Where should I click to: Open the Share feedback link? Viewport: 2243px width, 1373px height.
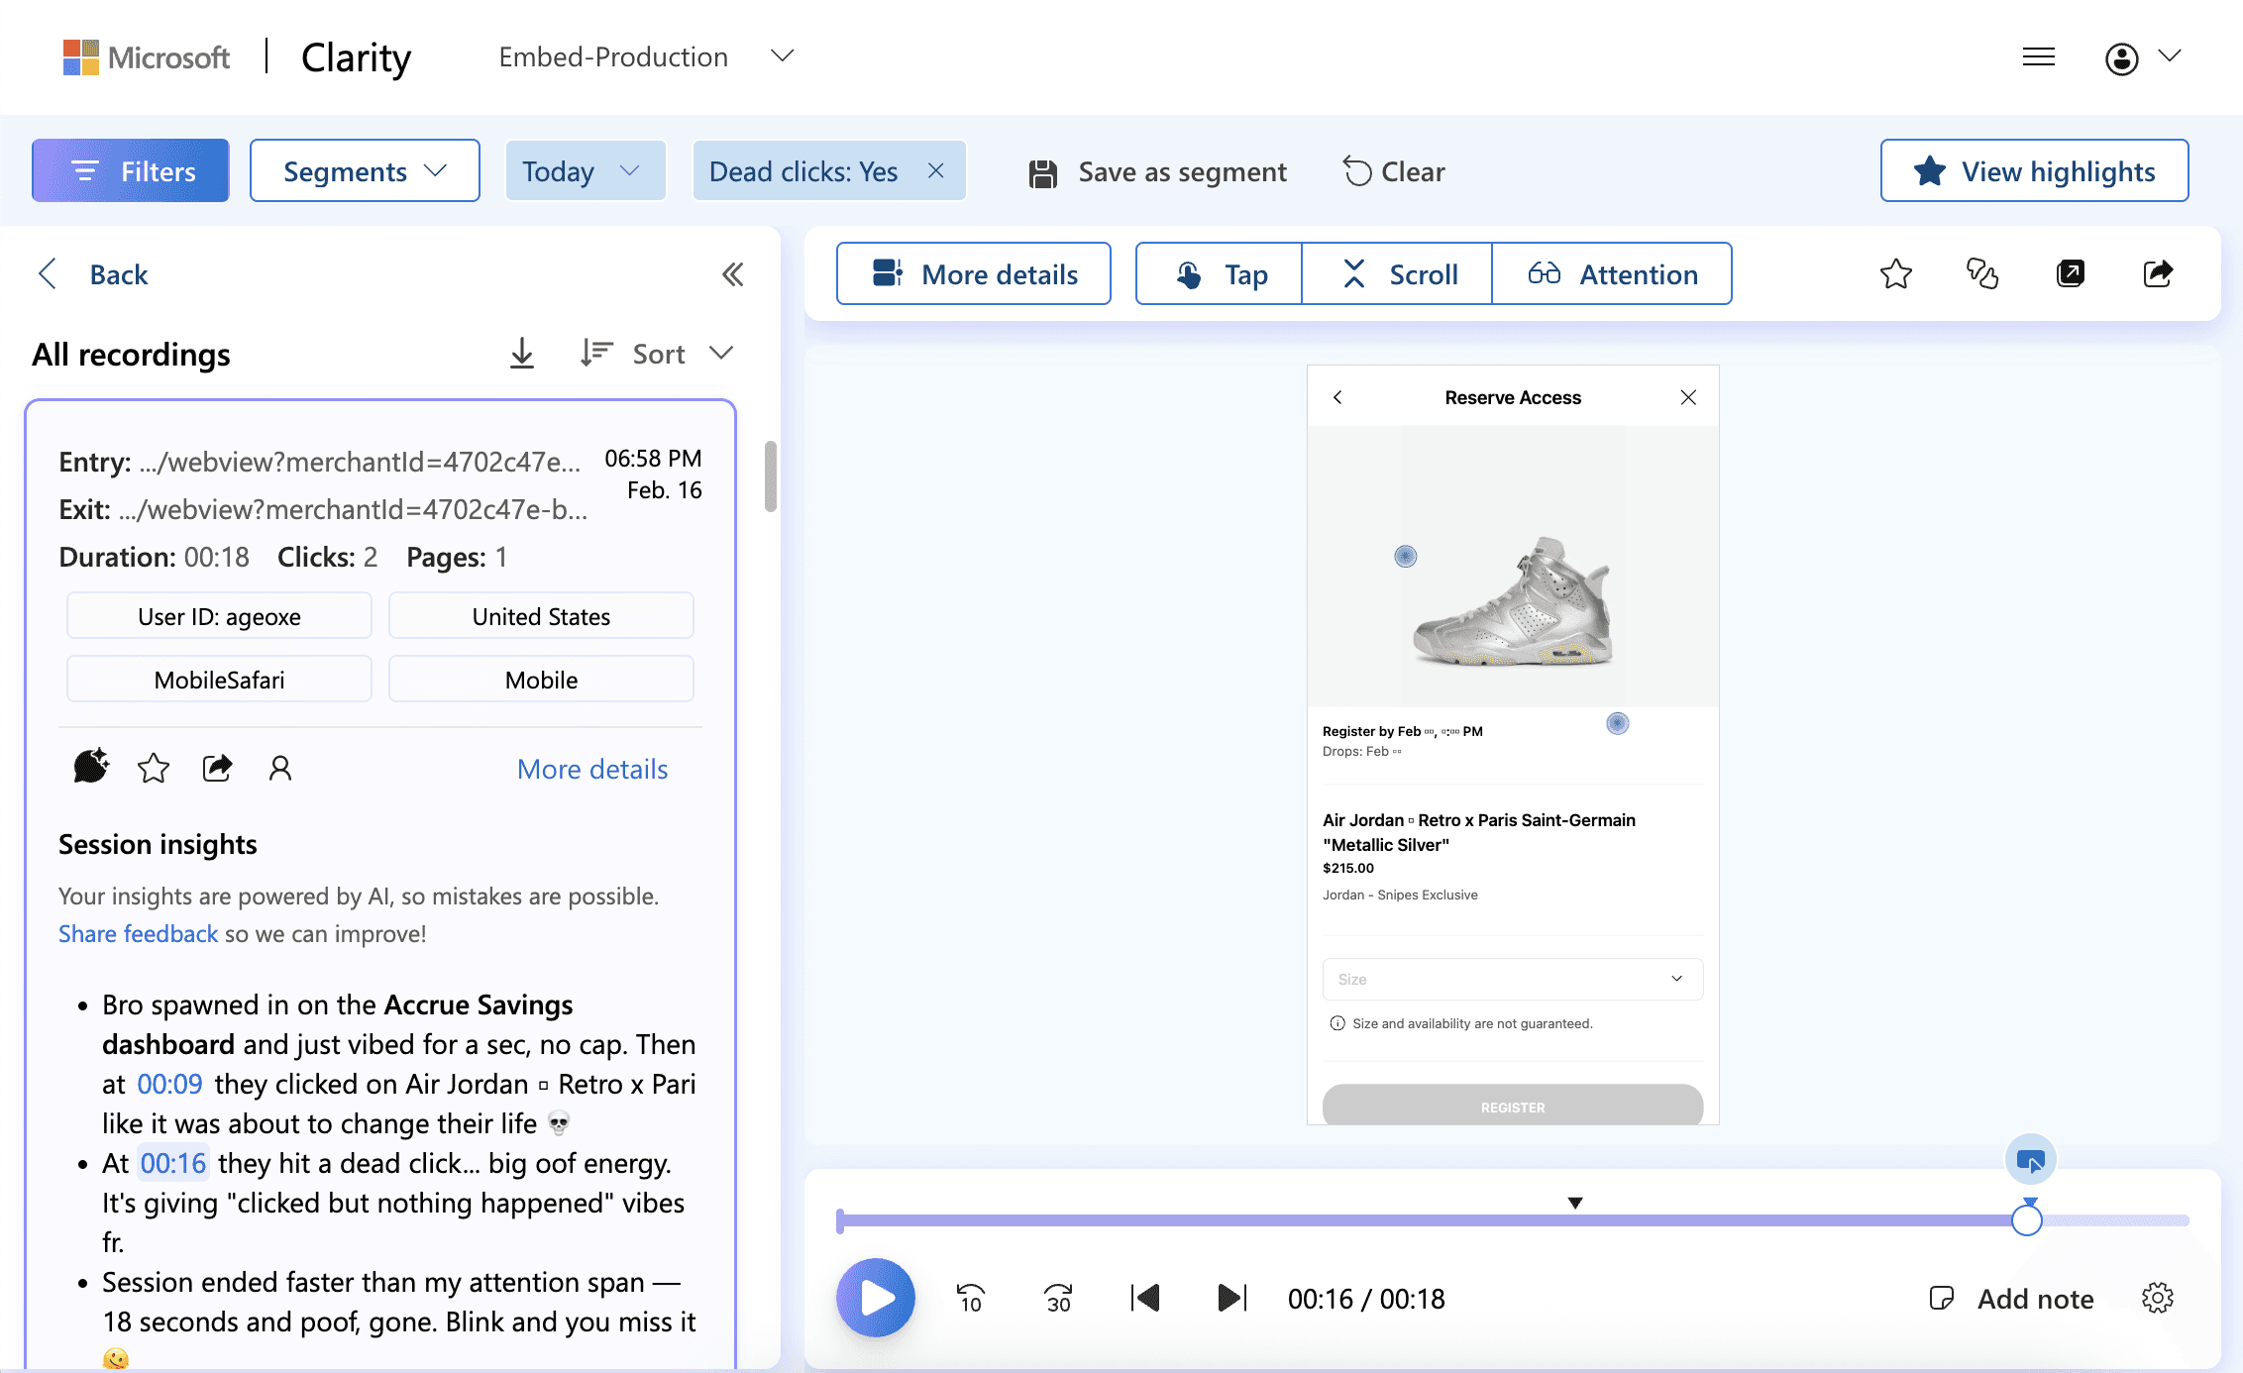138,934
